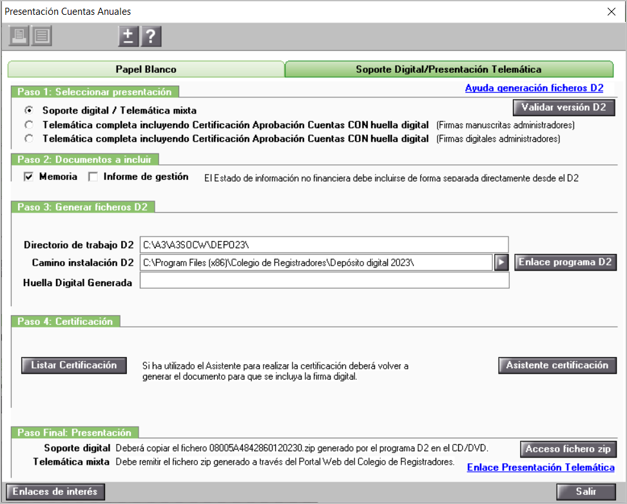This screenshot has height=504, width=627.
Task: Click the Estado de información no financiera note
Action: point(392,179)
